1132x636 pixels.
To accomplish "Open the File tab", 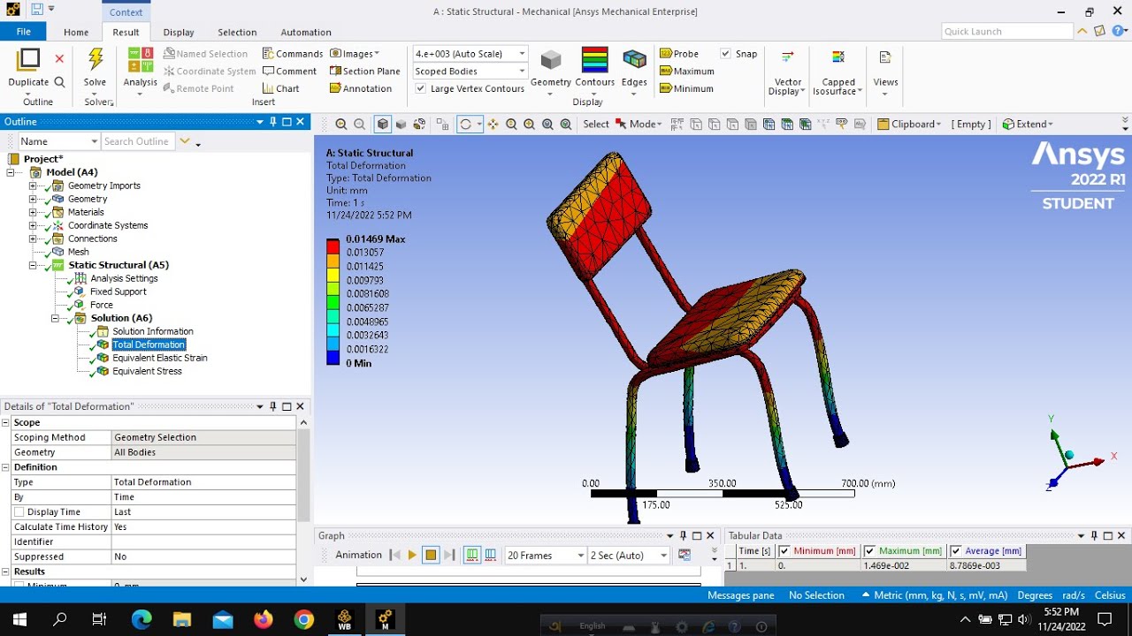I will pos(24,32).
